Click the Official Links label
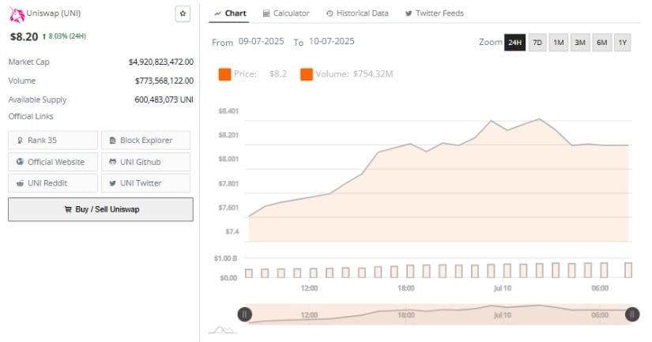Image resolution: width=652 pixels, height=342 pixels. (x=31, y=116)
